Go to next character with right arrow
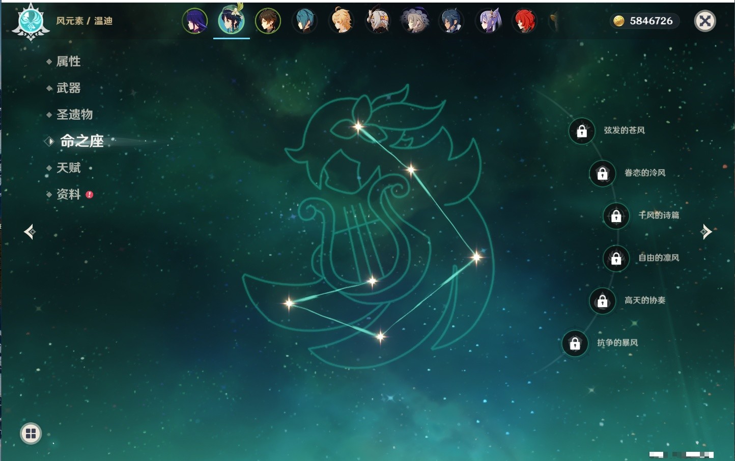The height and width of the screenshot is (461, 735). pos(706,232)
